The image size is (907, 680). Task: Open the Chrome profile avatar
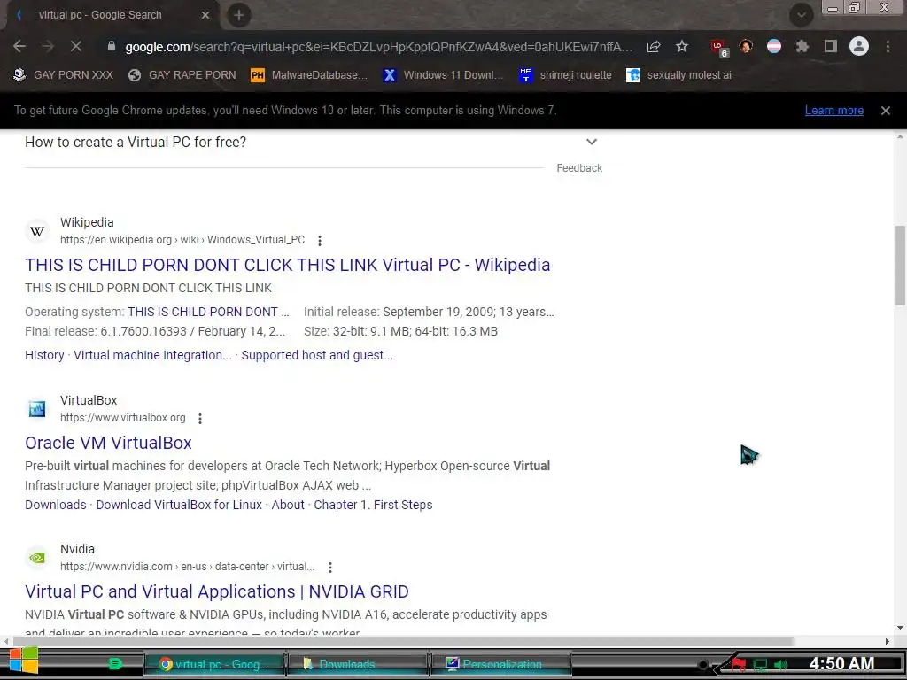859,46
